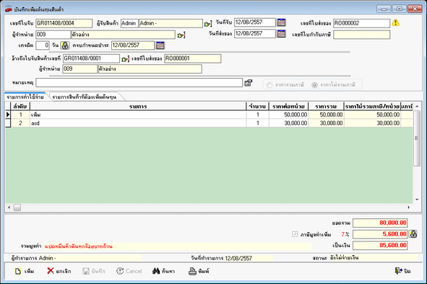Select row 2 item asd

click(138, 123)
